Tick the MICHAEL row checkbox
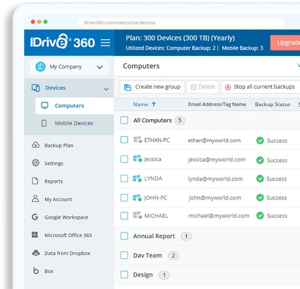Screen dimensions: 300x289 pos(124,216)
